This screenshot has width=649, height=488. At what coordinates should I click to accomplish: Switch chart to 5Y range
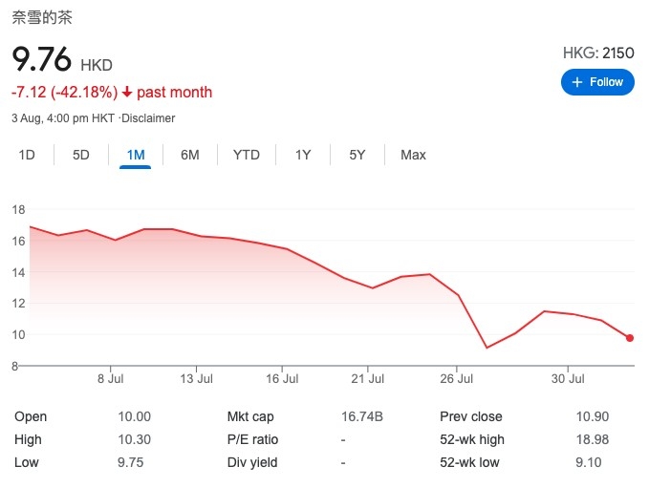(357, 155)
